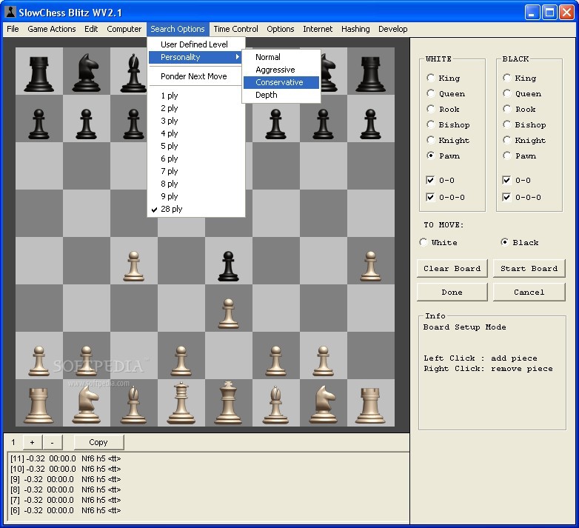579x528 pixels.
Task: Select the WHITE Queen radio button
Action: 431,93
